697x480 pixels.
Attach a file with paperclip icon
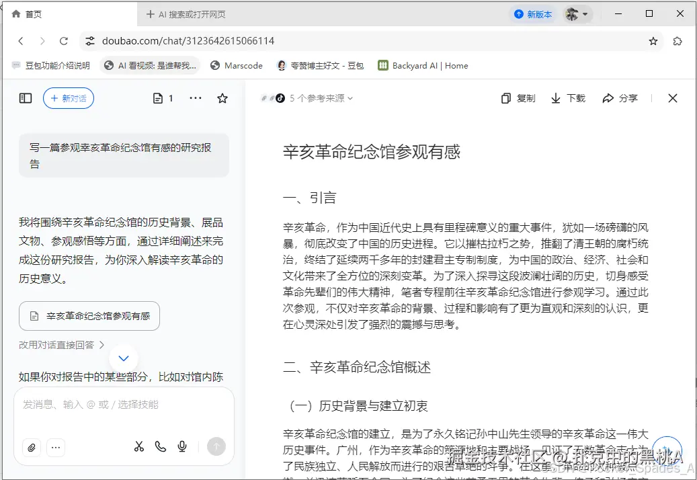(x=32, y=447)
